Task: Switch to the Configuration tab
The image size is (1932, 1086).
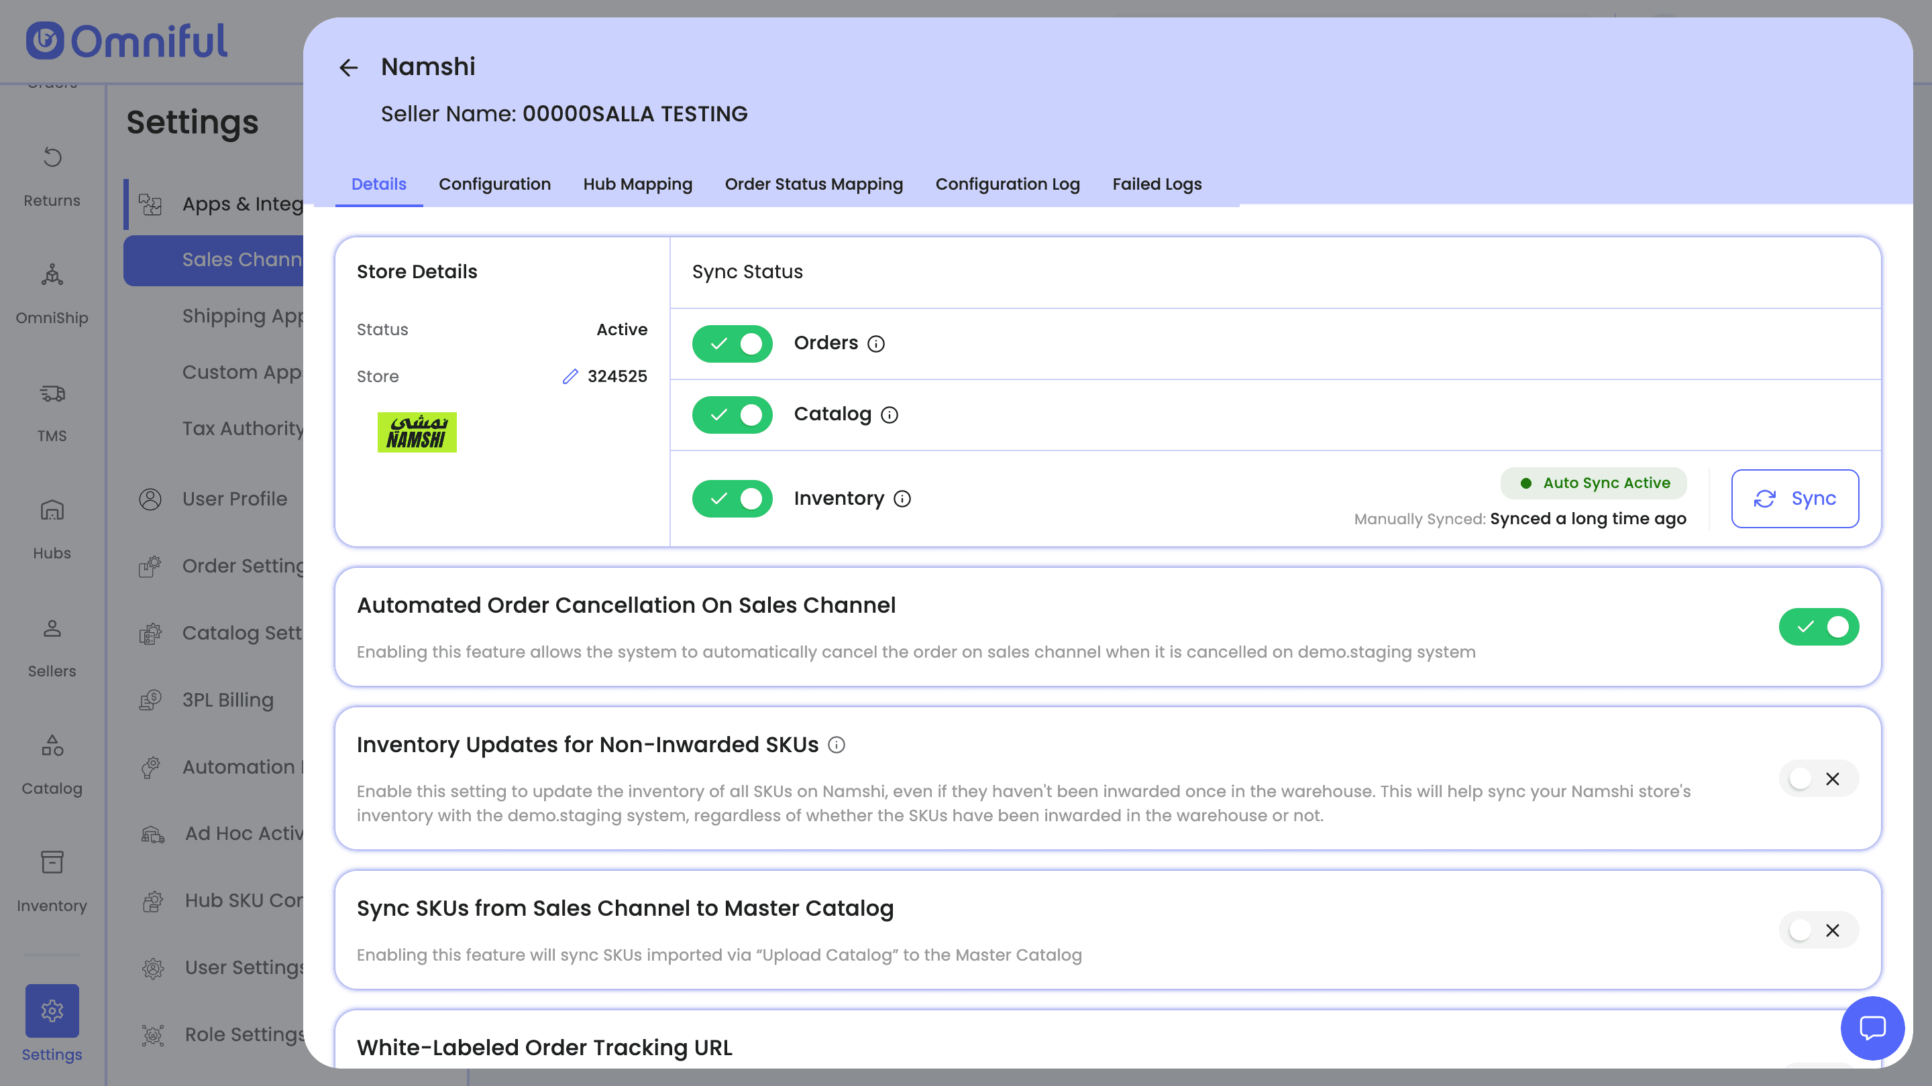Action: coord(494,184)
